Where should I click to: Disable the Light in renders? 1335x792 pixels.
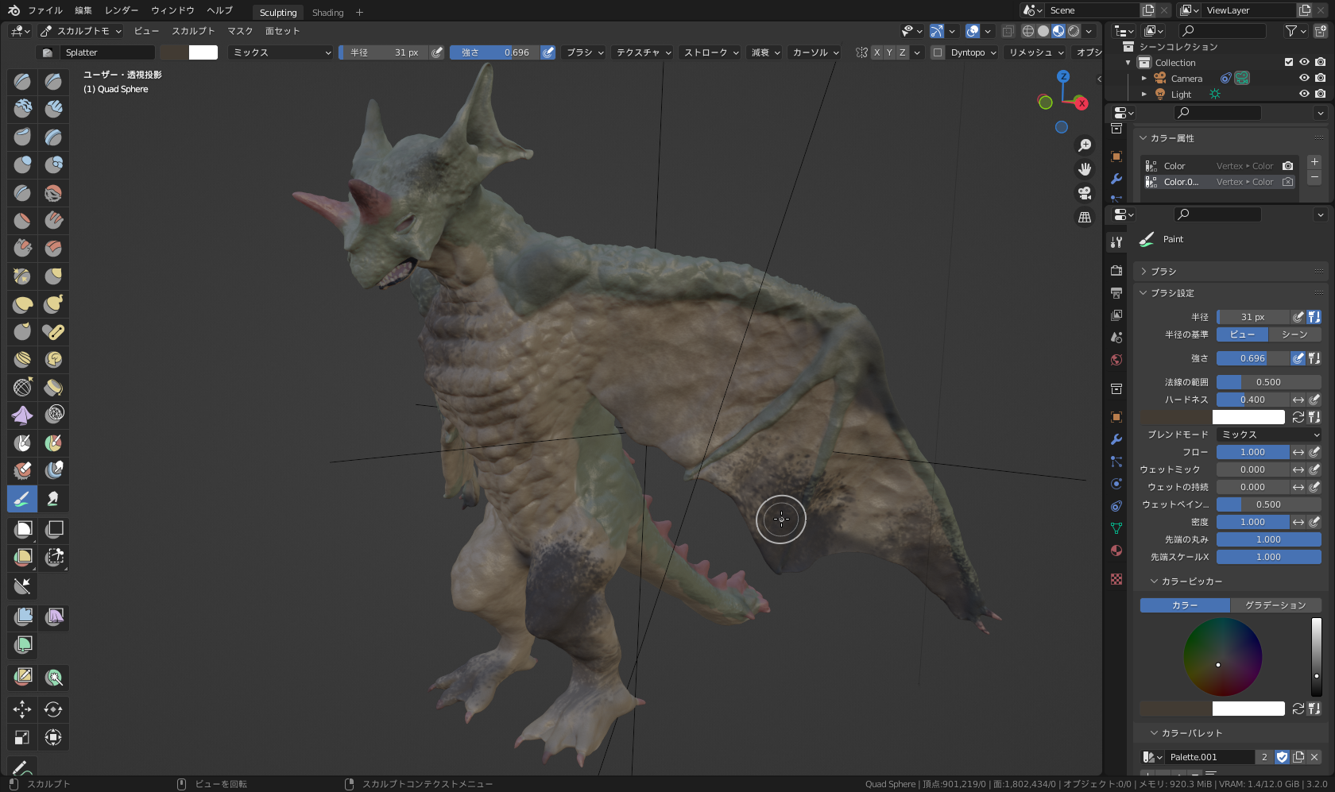point(1320,94)
